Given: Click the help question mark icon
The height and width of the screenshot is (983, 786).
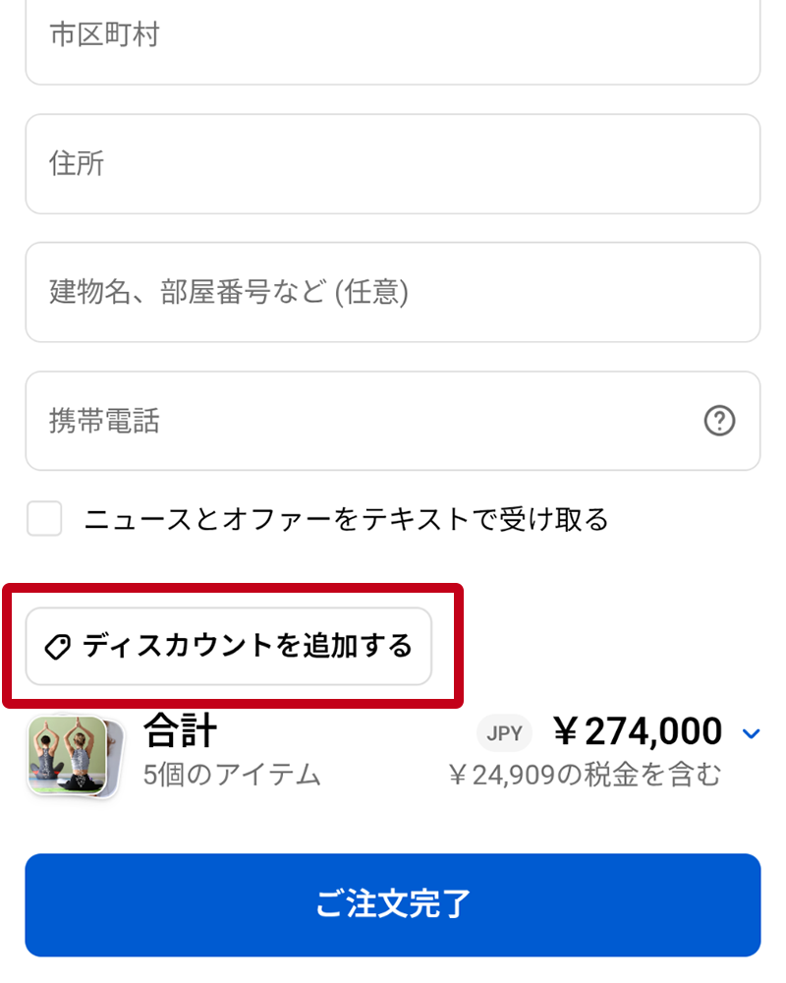Looking at the screenshot, I should coord(719,422).
